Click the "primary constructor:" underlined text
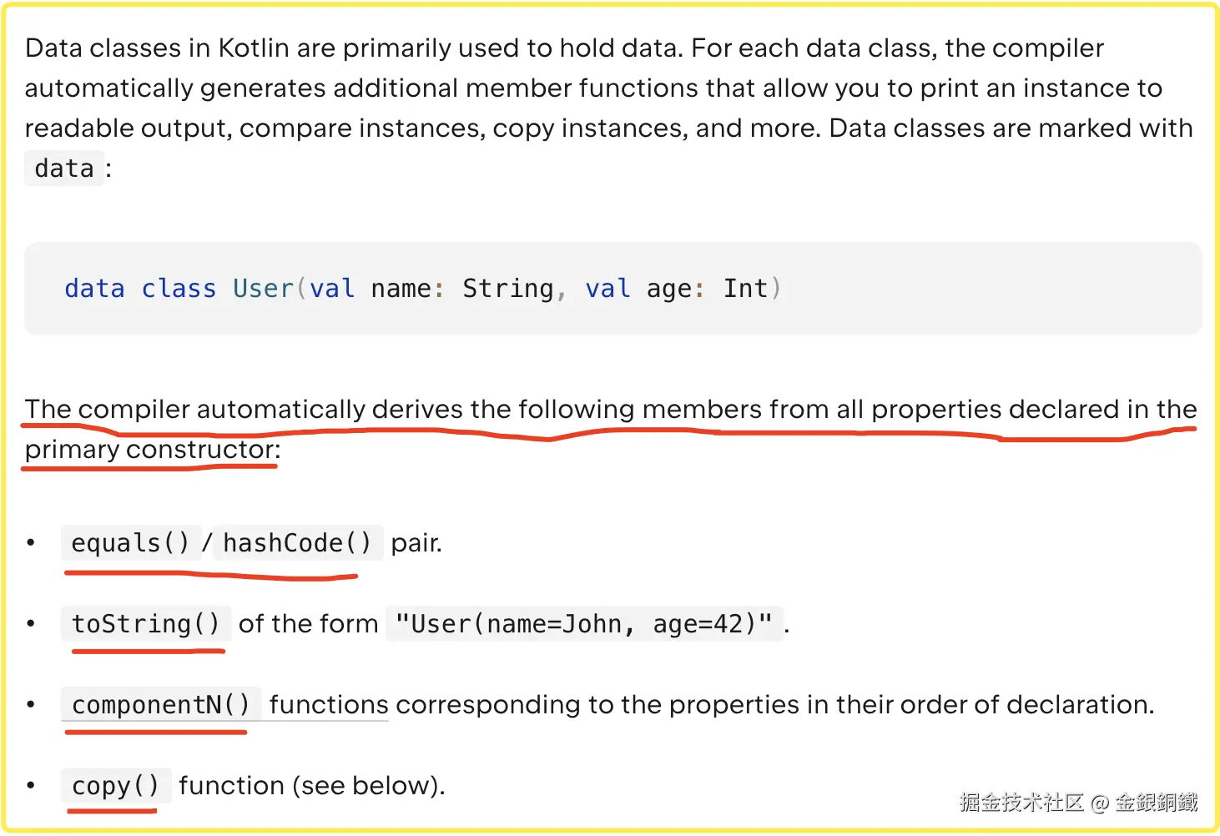The width and height of the screenshot is (1220, 836). (x=152, y=450)
